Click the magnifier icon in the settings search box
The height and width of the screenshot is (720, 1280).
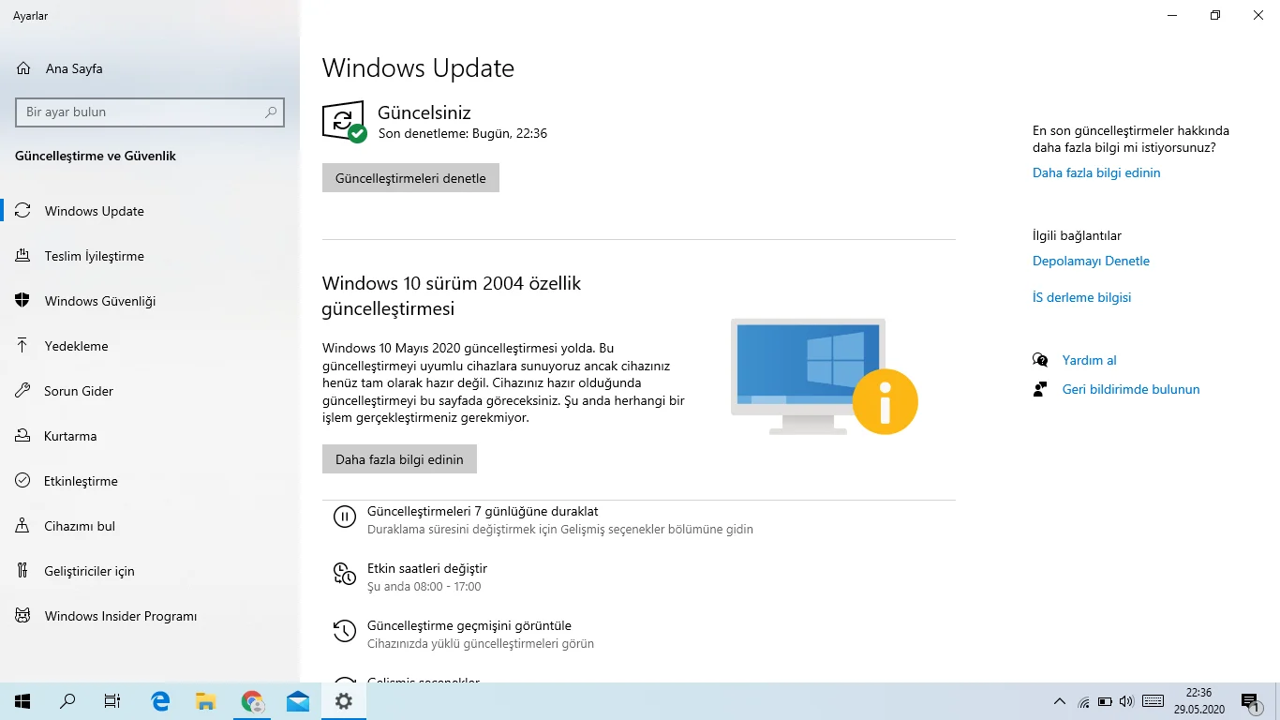[x=271, y=112]
